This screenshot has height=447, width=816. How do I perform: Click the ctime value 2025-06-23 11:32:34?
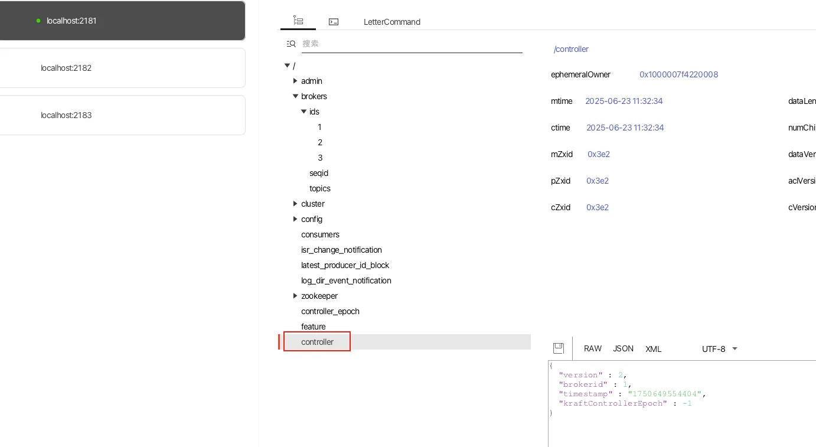pos(625,128)
